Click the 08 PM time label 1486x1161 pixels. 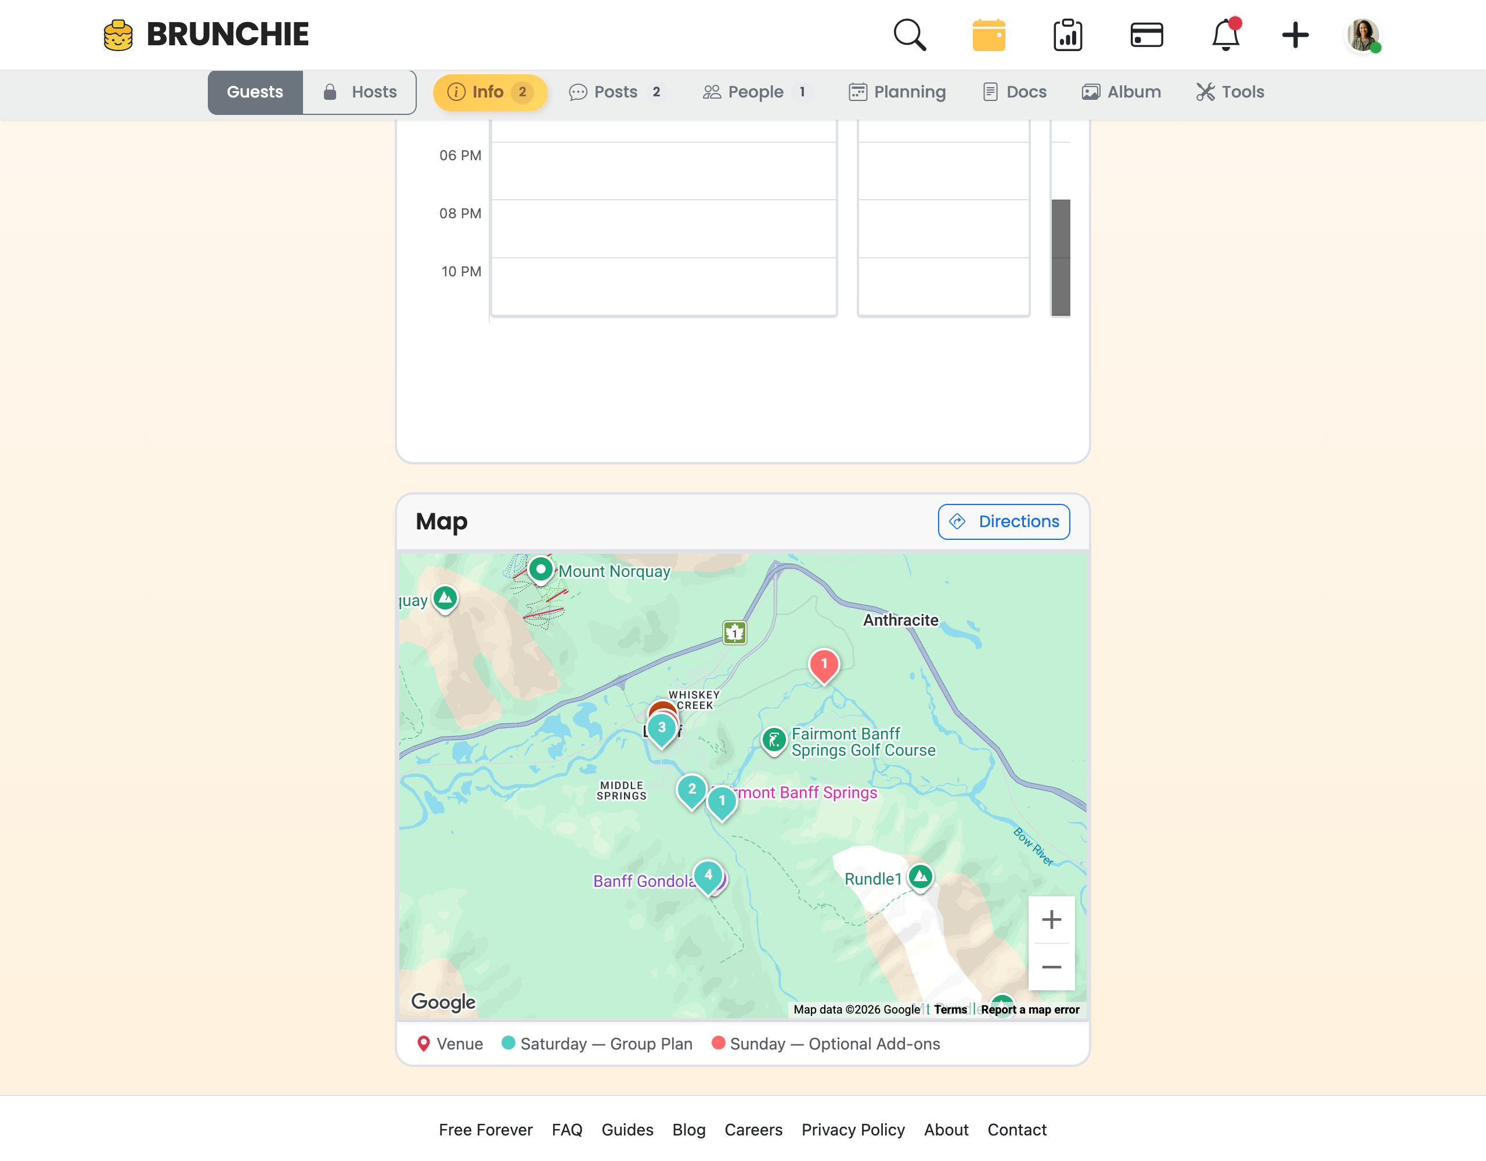click(x=460, y=214)
